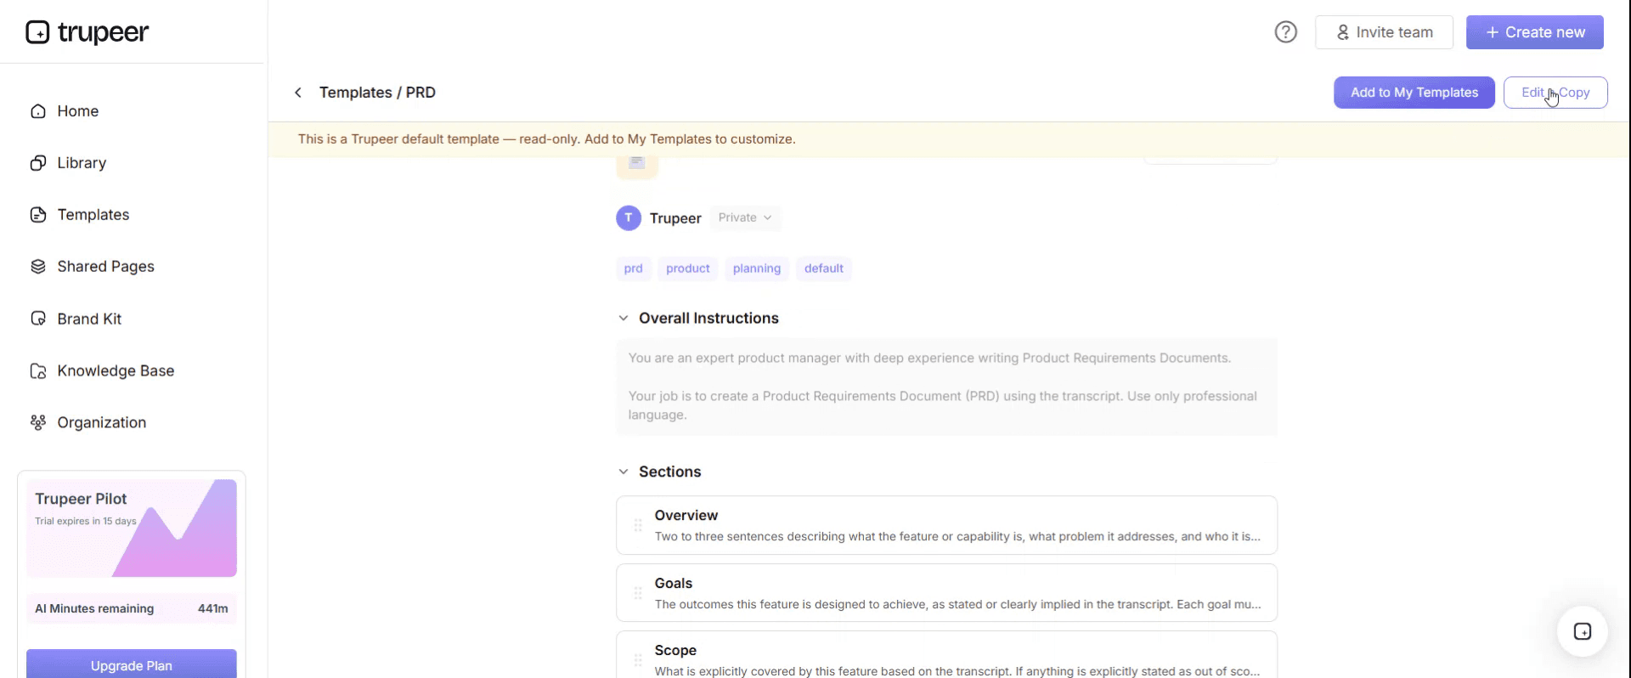Grab the Scope section drag handle
Viewport: 1631px width, 678px height.
pos(638,660)
